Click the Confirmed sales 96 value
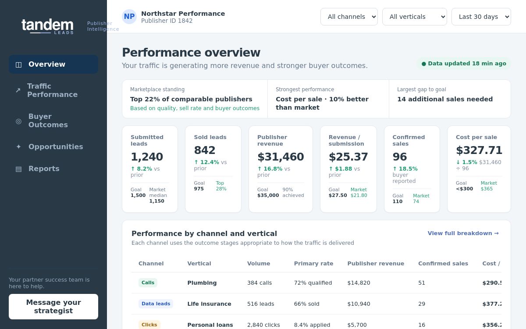Screen dimensions: 526x329 pyautogui.click(x=400, y=157)
